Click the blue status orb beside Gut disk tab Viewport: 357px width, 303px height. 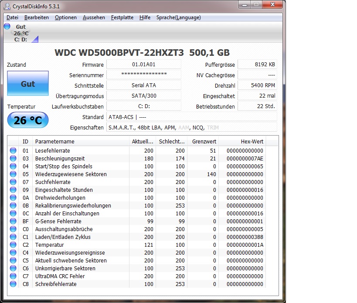[x=7, y=26]
